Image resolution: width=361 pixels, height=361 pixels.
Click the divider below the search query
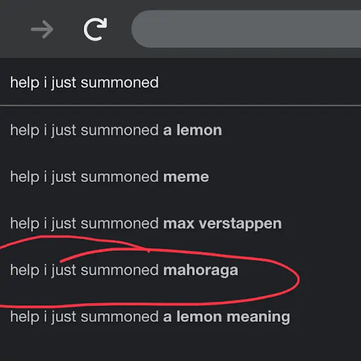click(180, 106)
